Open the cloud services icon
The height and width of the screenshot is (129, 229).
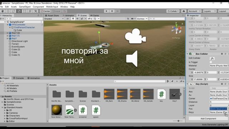(184, 11)
